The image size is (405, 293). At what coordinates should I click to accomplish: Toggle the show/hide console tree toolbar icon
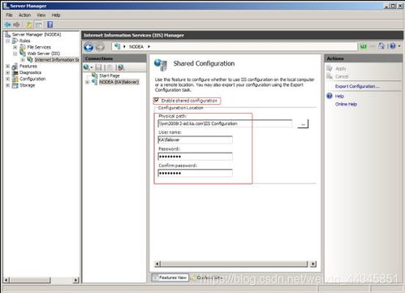(38, 24)
